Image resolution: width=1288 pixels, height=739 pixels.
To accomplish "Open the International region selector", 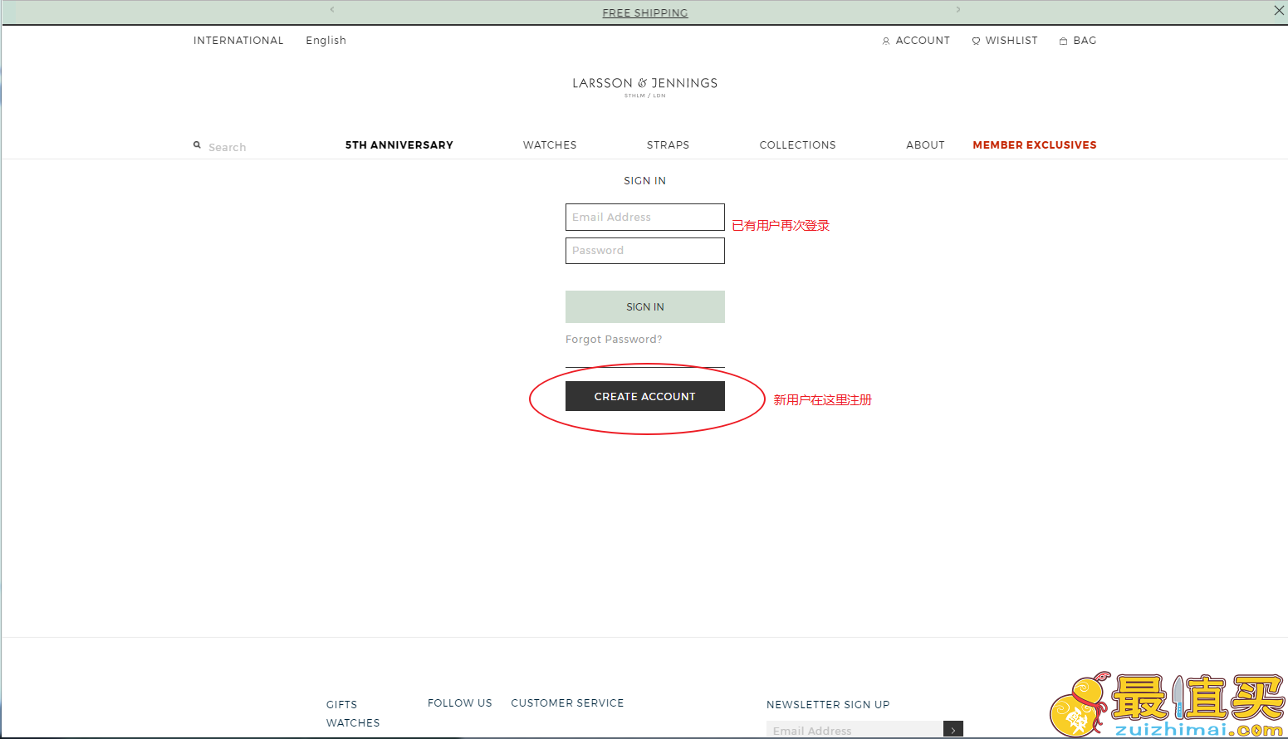I will (x=238, y=41).
